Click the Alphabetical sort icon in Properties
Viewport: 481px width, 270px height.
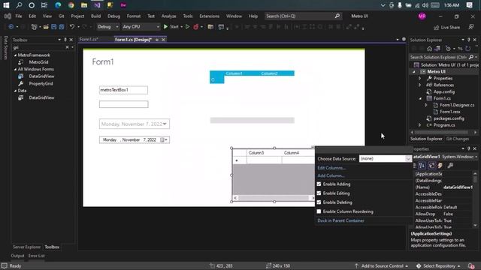(422, 166)
